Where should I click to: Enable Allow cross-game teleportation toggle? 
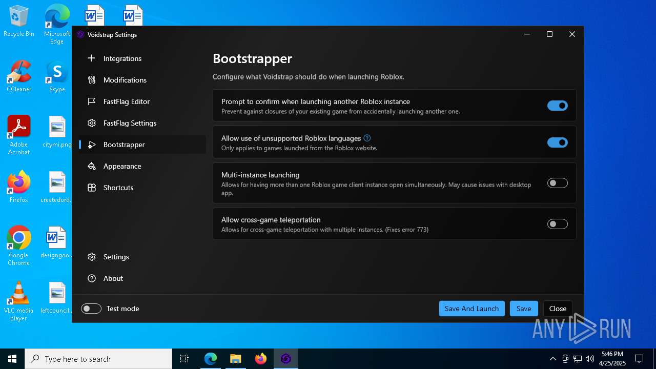point(557,224)
